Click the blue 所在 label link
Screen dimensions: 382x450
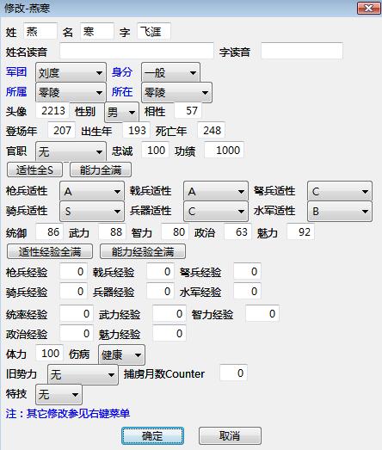point(122,92)
